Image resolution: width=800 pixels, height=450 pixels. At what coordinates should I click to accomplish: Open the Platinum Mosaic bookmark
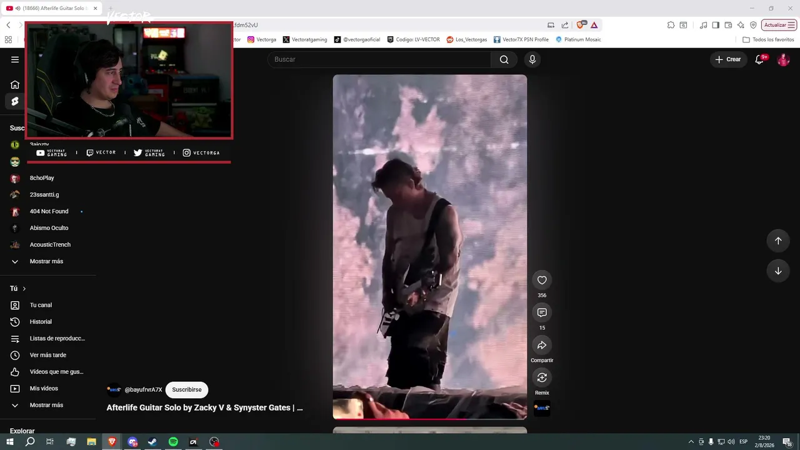(578, 39)
